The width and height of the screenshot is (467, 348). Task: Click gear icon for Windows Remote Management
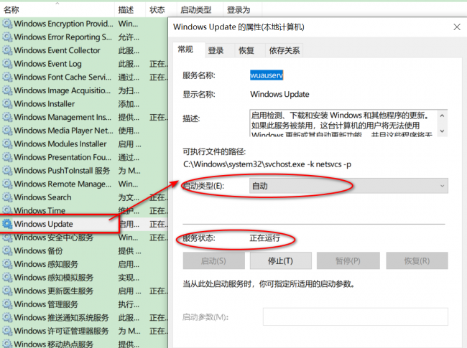(x=7, y=184)
